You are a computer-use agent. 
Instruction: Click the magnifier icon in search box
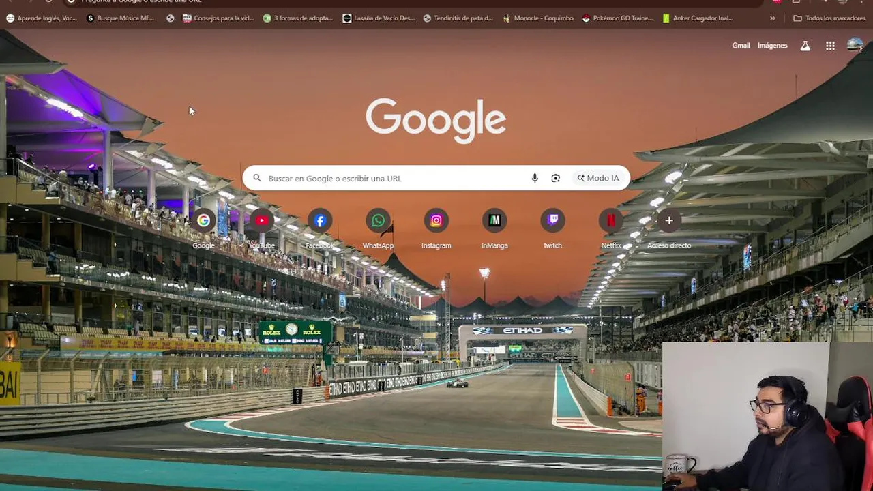pyautogui.click(x=257, y=178)
